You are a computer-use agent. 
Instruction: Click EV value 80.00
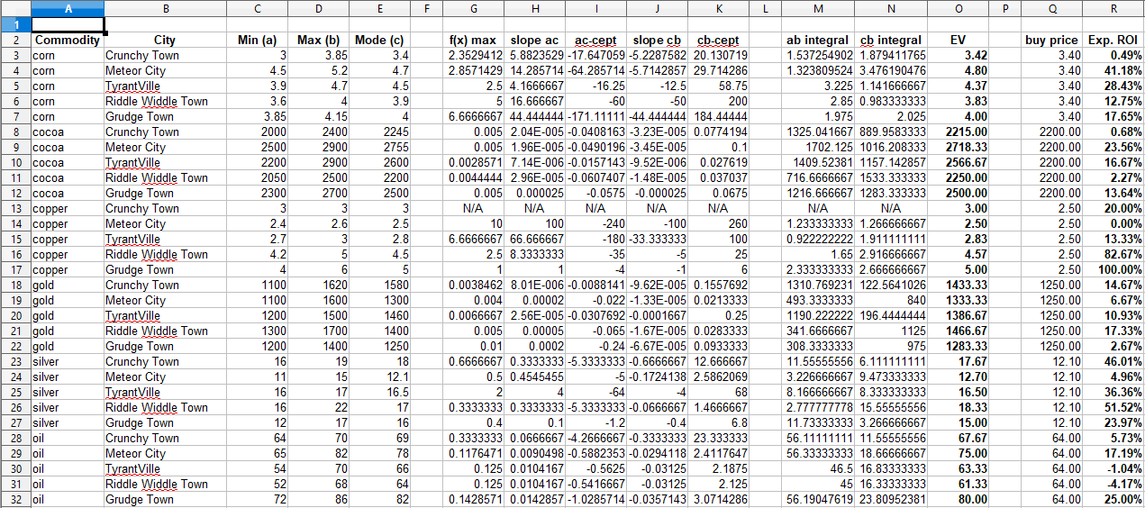(x=959, y=499)
